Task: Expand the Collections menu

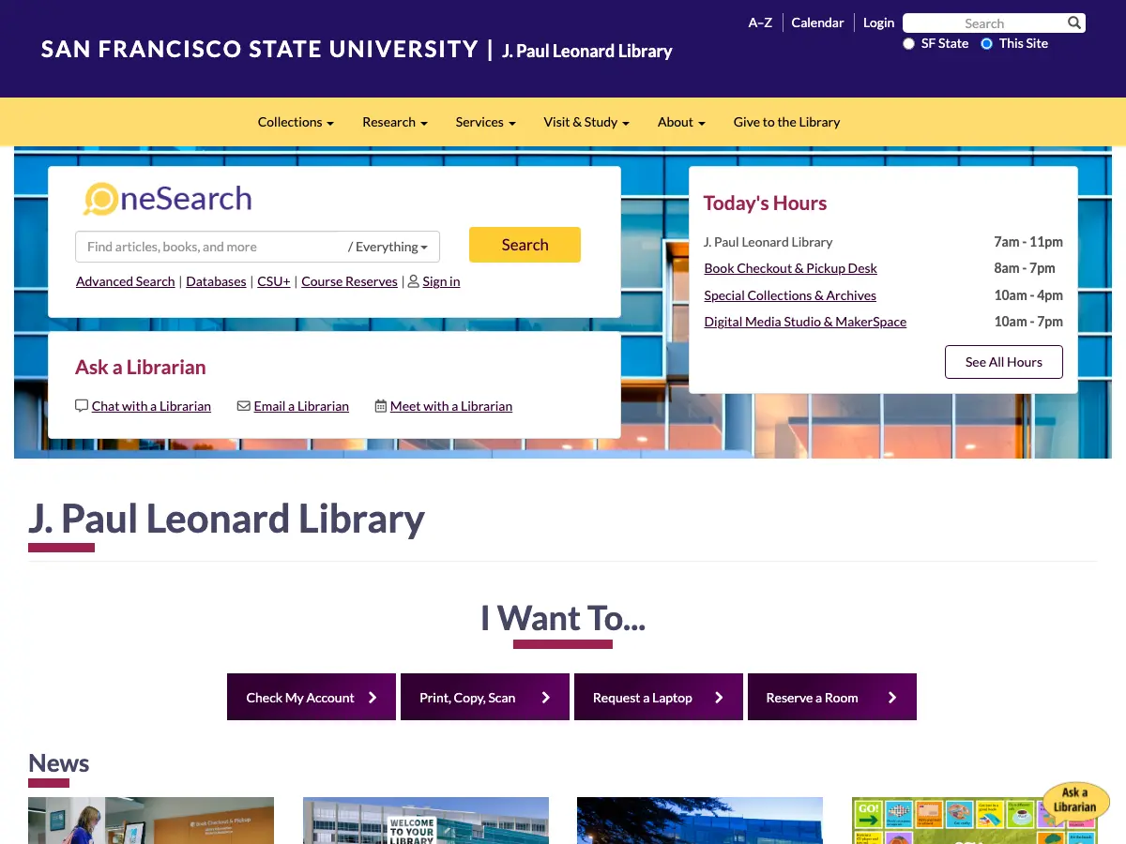Action: 296,122
